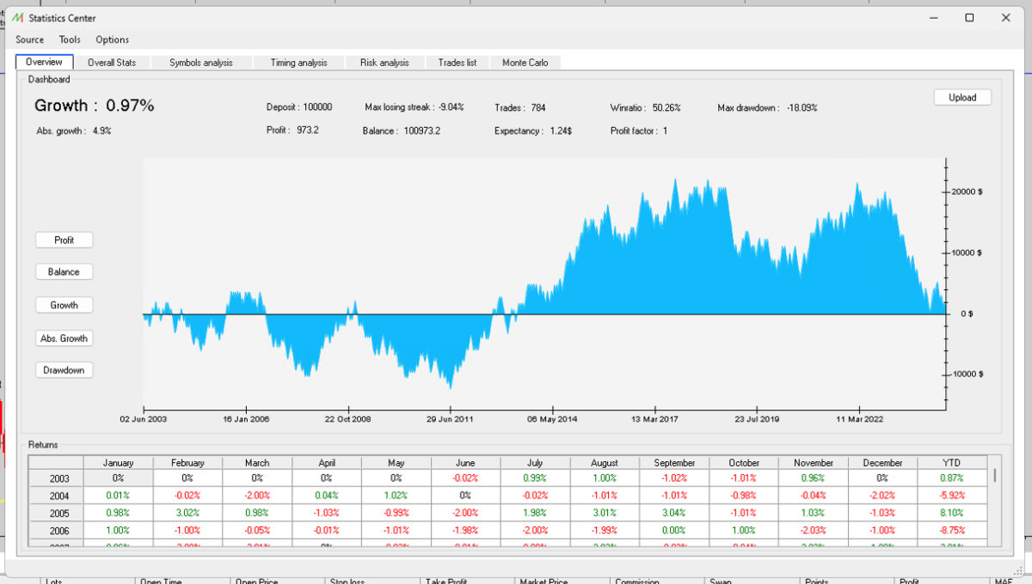Switch to the Symbols analysis tab
The width and height of the screenshot is (1032, 584).
pyautogui.click(x=200, y=63)
